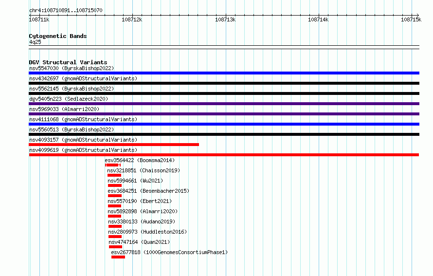Image resolution: width=433 pixels, height=276 pixels.
Task: Click the black bar under nsv5562145
Action: (x=224, y=93)
